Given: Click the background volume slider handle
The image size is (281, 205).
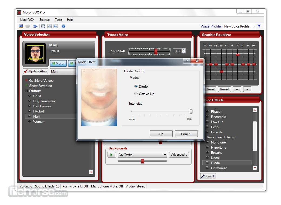Looking at the screenshot, I should pos(142,161).
